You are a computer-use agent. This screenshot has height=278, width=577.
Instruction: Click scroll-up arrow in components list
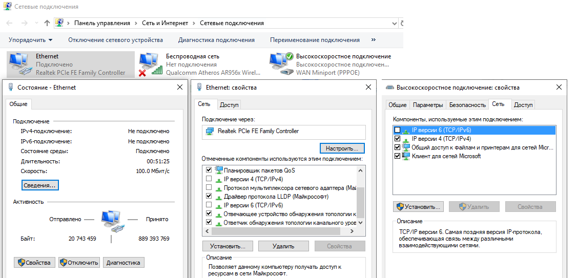tap(360, 170)
